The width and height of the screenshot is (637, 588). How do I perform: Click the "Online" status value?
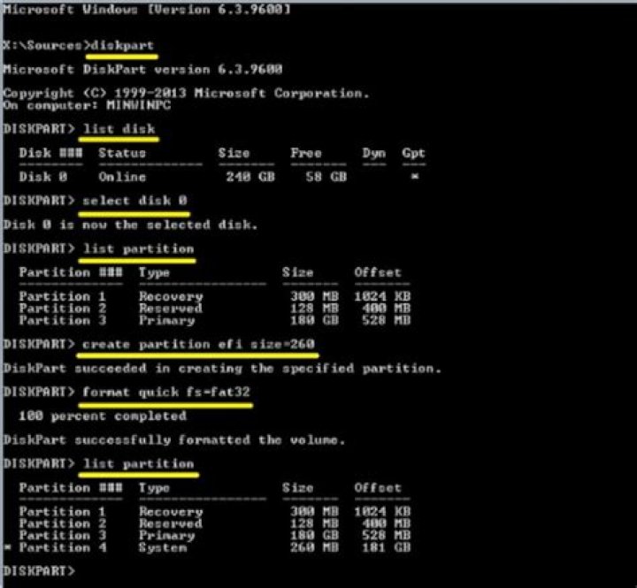pos(122,177)
